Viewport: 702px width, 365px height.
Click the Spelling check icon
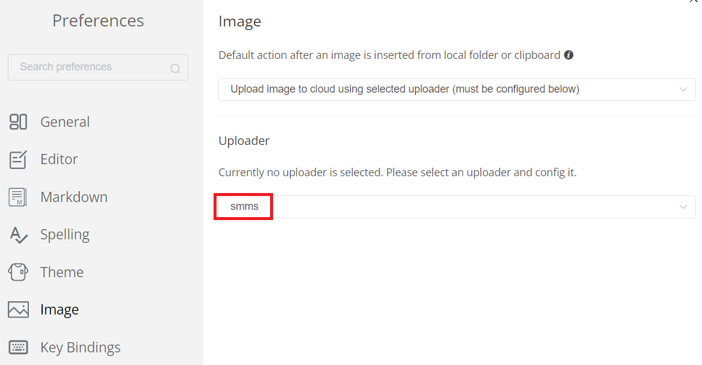point(18,235)
